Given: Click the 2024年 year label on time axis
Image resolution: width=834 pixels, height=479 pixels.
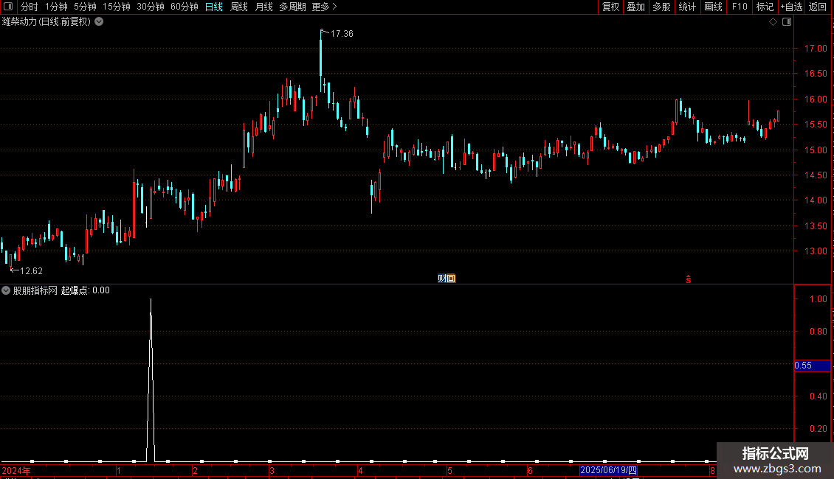Looking at the screenshot, I should (16, 471).
